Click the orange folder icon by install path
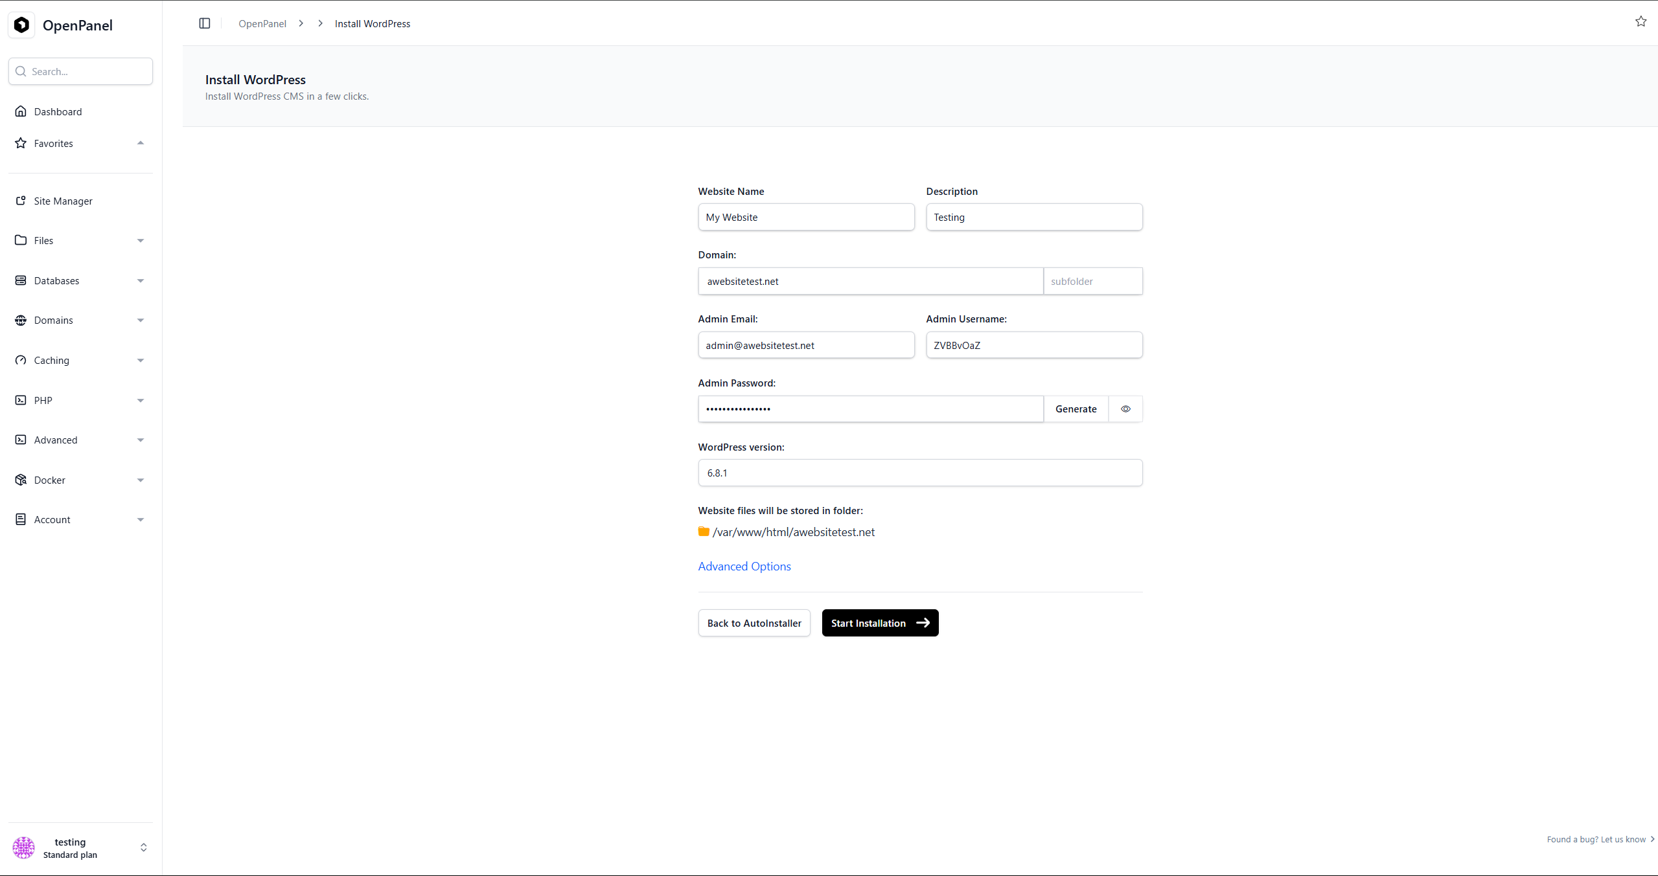1658x876 pixels. pyautogui.click(x=704, y=532)
